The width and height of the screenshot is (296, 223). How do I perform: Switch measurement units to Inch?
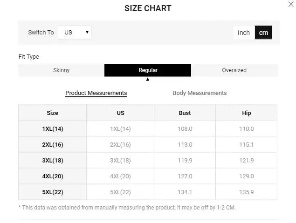click(x=244, y=33)
